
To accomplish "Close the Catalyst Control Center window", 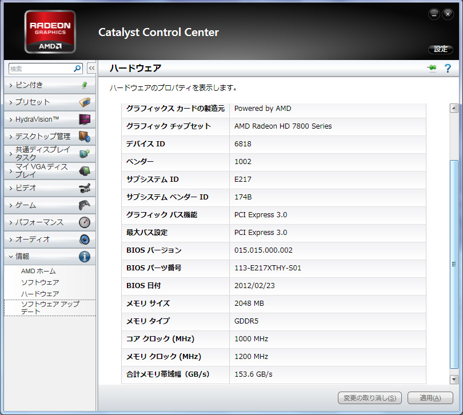I will click(x=448, y=14).
